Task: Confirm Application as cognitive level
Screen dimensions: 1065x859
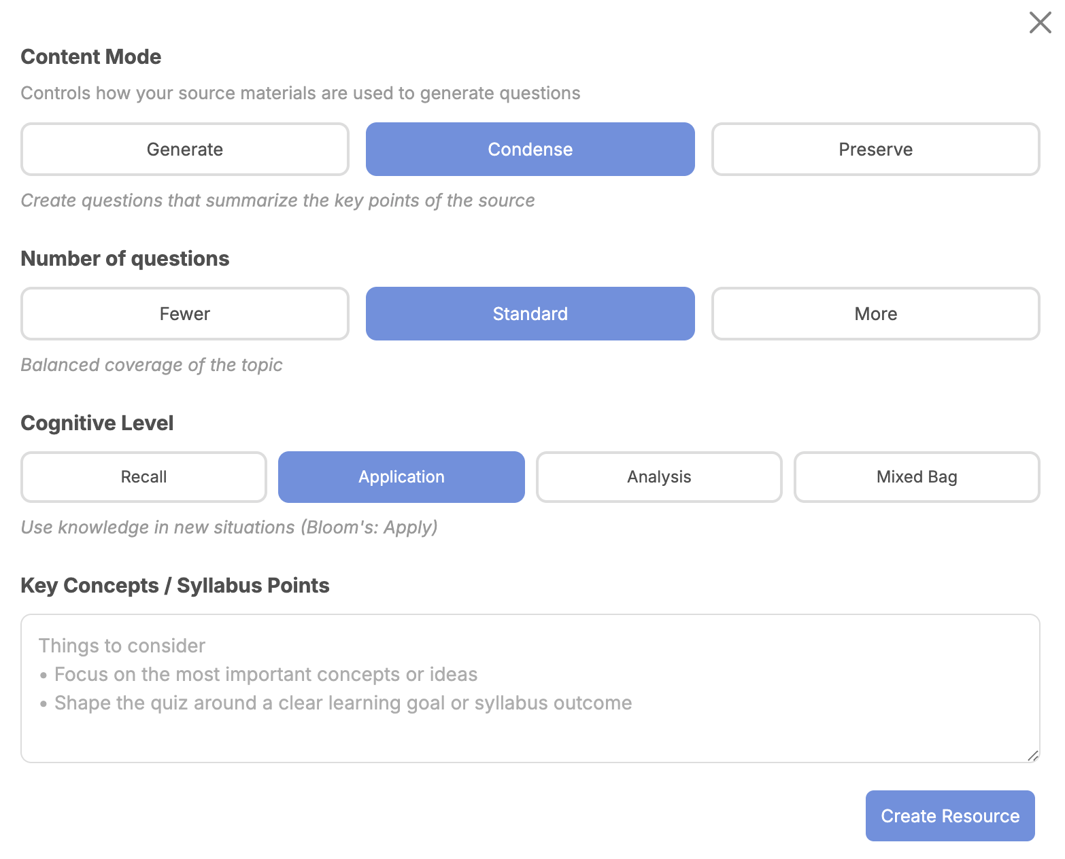Action: coord(401,476)
